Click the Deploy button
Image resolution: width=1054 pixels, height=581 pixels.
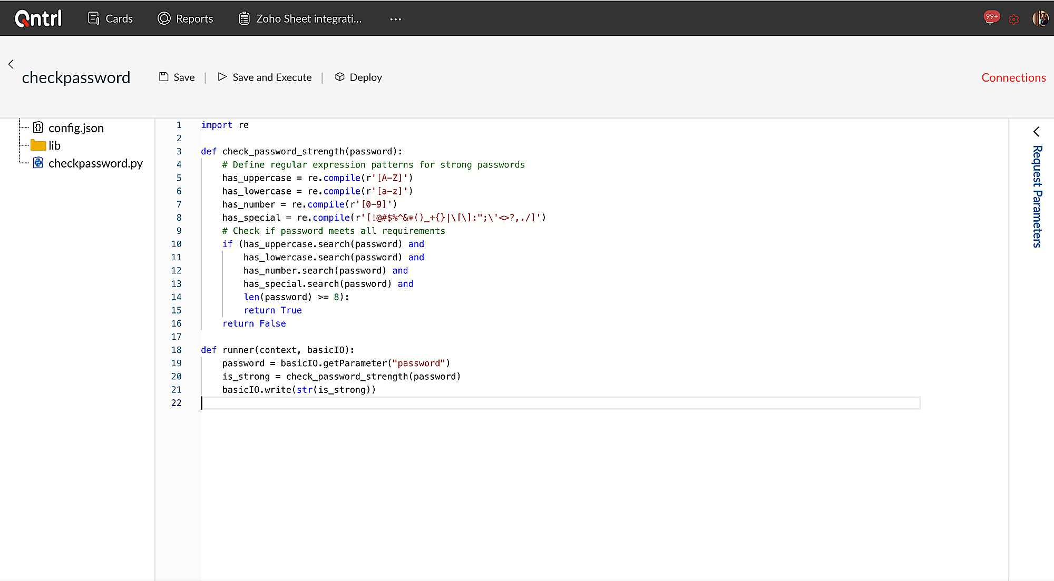[x=358, y=77]
